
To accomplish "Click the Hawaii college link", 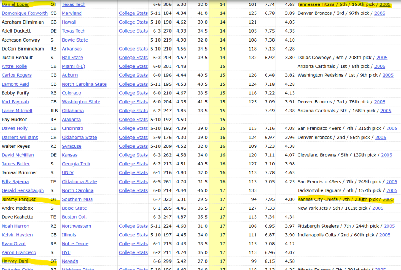I will coord(69,22).
